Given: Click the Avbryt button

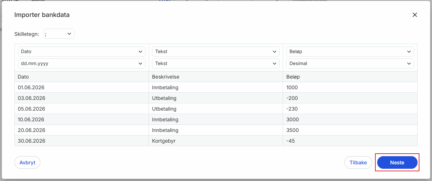Looking at the screenshot, I should point(27,162).
